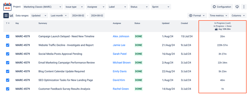This screenshot has width=250, height=96.
Task: Click the 229h 57m time value
Action: [x=222, y=45]
